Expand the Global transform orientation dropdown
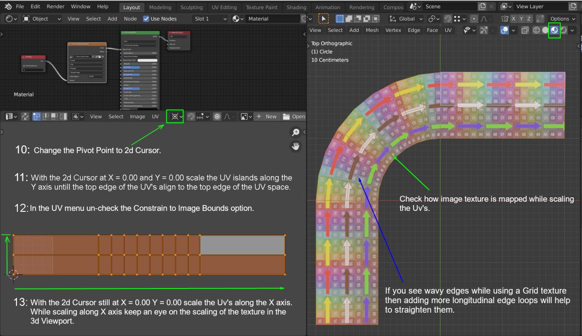This screenshot has height=336, width=582. point(406,18)
